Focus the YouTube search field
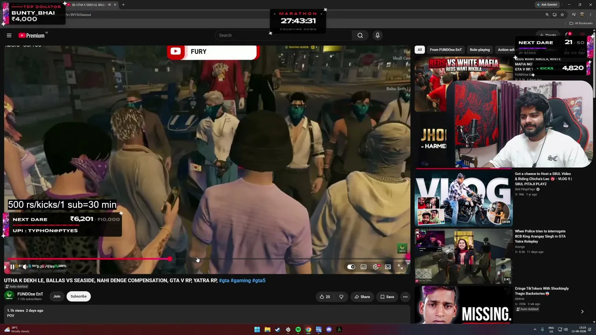 284,35
